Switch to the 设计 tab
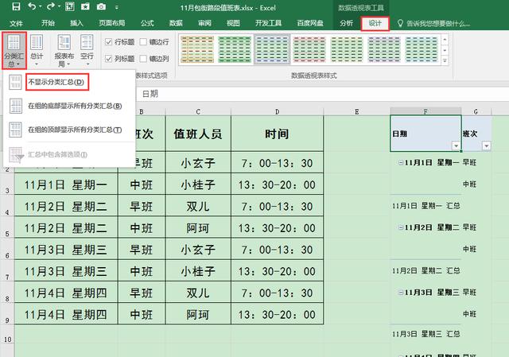Screen dimensions: 509x357 click(x=375, y=23)
